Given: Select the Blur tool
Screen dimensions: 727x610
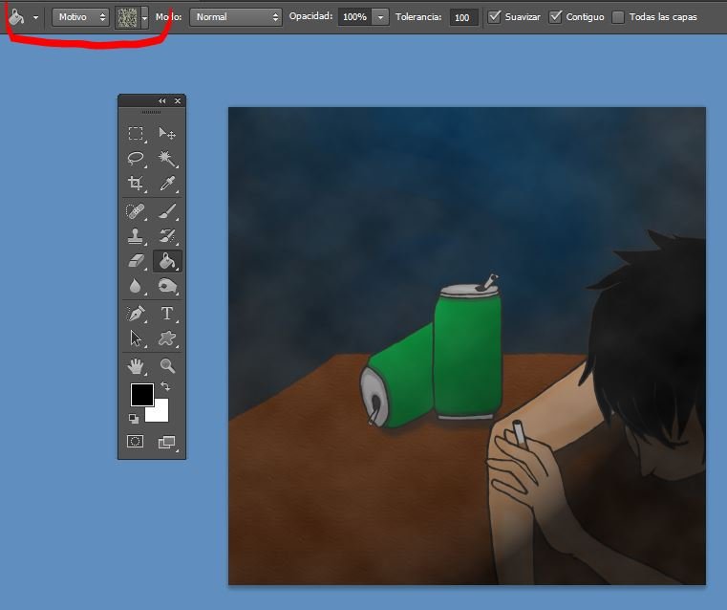Looking at the screenshot, I should click(136, 286).
